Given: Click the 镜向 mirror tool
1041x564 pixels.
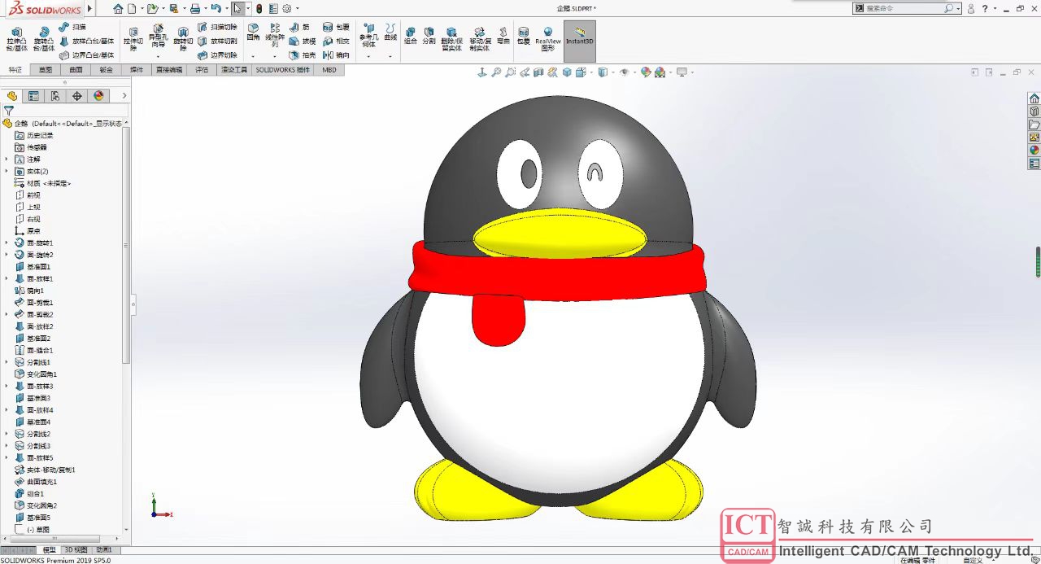Looking at the screenshot, I should pos(336,55).
